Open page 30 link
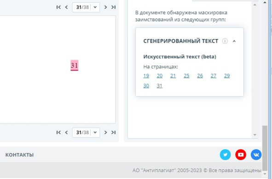Image resolution: width=272 pixels, height=179 pixels. coord(146,86)
